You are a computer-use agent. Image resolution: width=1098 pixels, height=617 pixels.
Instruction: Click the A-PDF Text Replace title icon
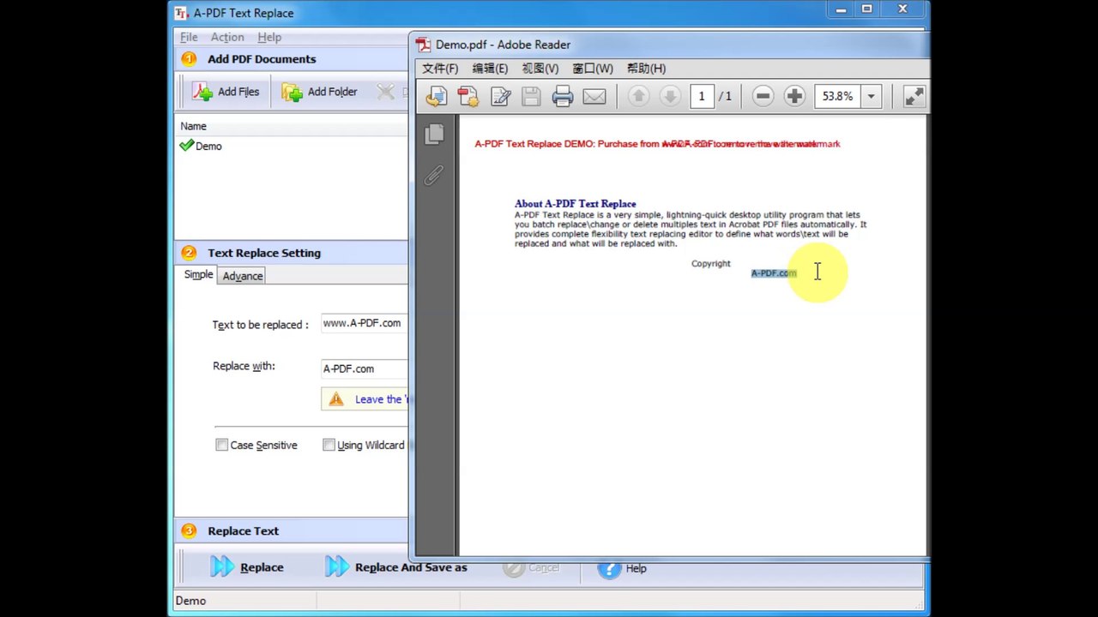tap(181, 13)
